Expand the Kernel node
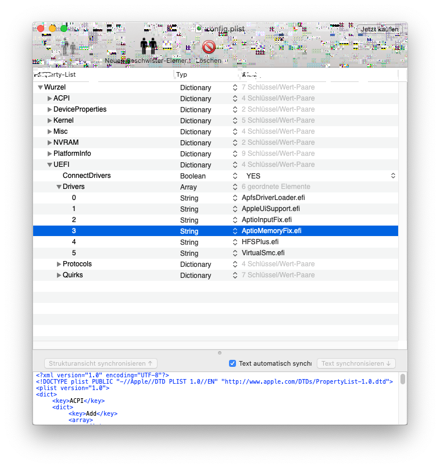 tap(49, 120)
